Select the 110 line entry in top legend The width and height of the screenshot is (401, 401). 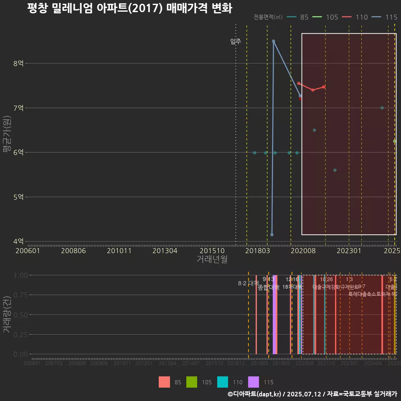click(x=355, y=17)
